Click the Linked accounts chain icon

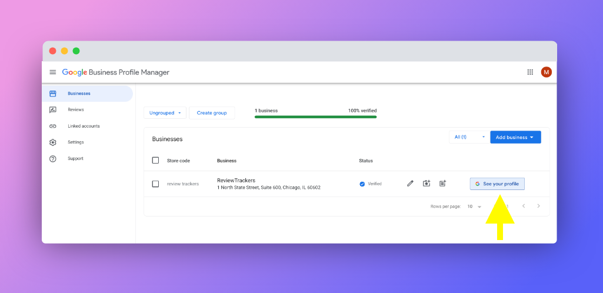click(x=53, y=126)
